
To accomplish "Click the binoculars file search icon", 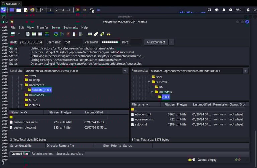I will point(109,34).
